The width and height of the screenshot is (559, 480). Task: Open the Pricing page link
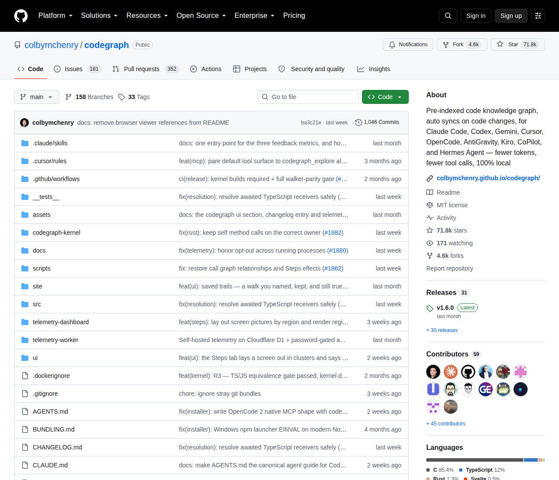tap(294, 16)
